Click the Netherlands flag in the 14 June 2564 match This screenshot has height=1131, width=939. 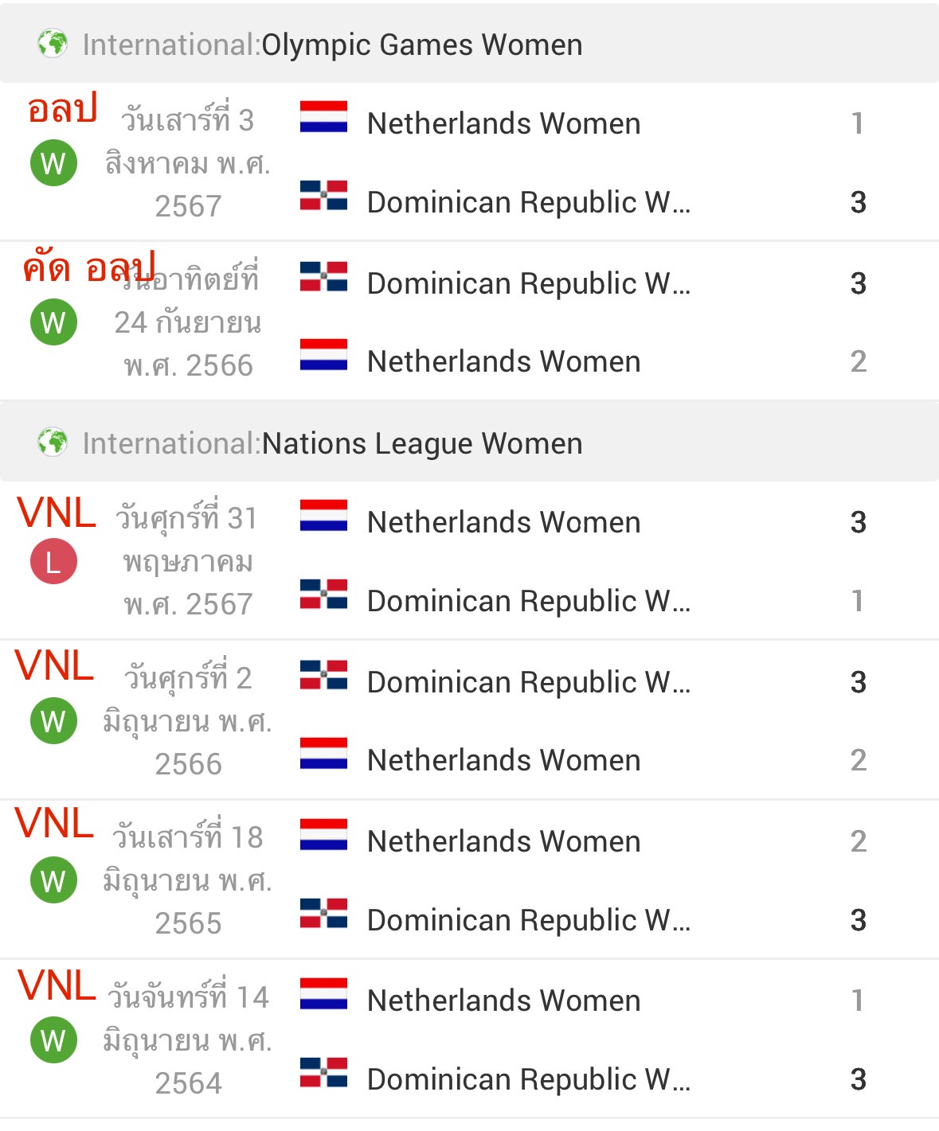pyautogui.click(x=323, y=993)
